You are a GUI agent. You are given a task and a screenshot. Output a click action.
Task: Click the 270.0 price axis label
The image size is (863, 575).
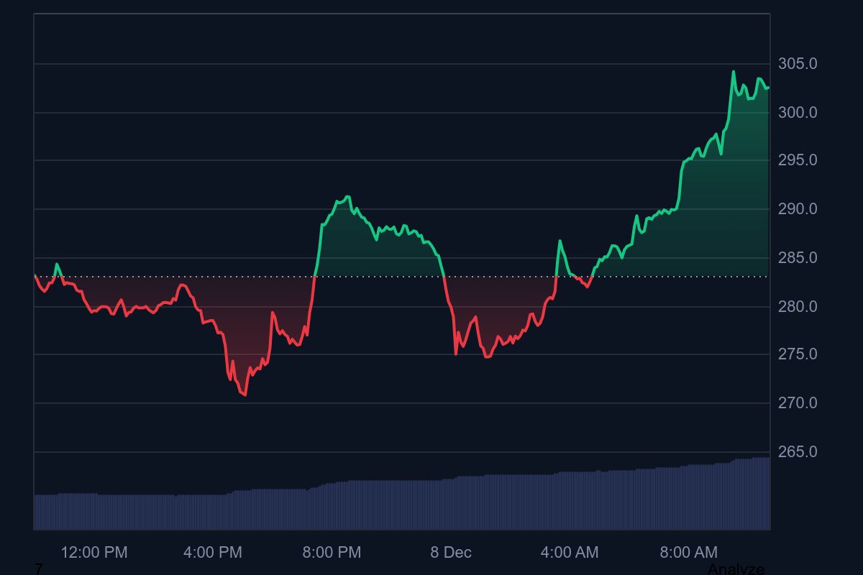pos(798,403)
